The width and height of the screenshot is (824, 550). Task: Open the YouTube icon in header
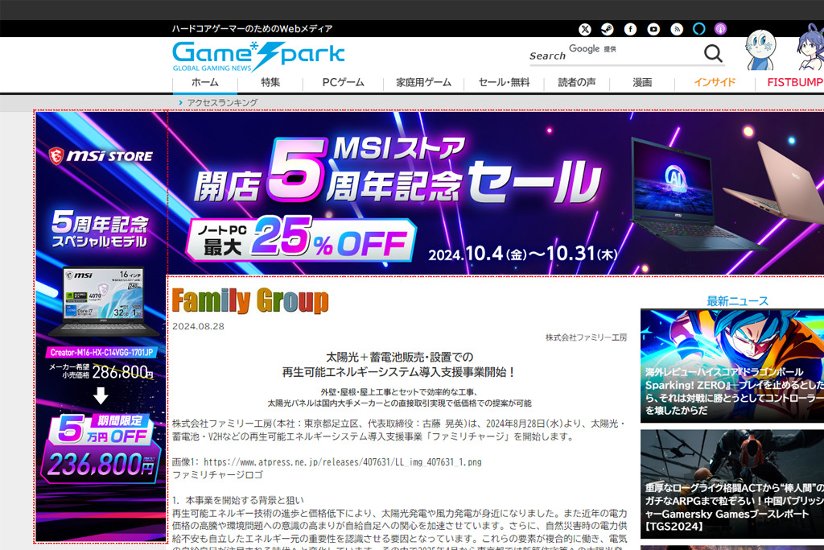point(653,30)
